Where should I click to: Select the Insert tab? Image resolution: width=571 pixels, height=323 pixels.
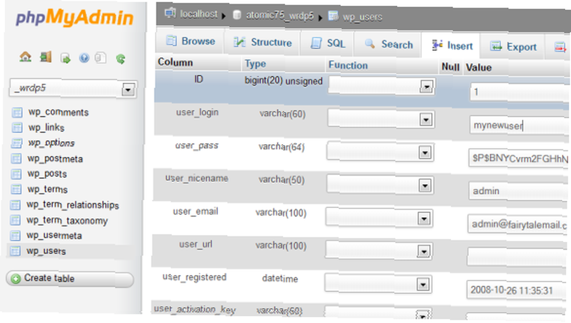(x=452, y=46)
